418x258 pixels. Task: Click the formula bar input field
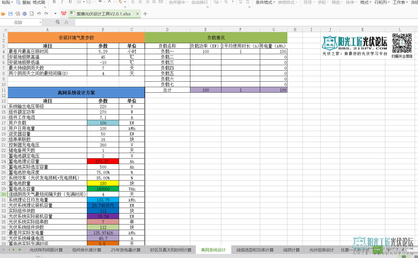246,23
